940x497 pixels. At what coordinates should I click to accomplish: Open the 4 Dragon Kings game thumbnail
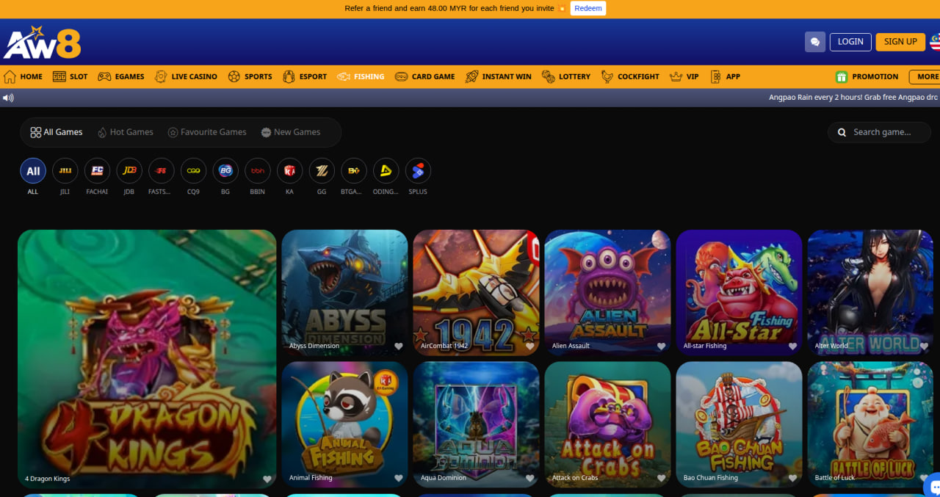click(x=147, y=359)
